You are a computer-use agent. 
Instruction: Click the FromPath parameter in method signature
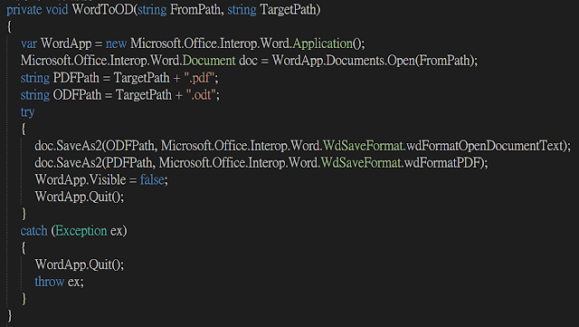coord(195,10)
